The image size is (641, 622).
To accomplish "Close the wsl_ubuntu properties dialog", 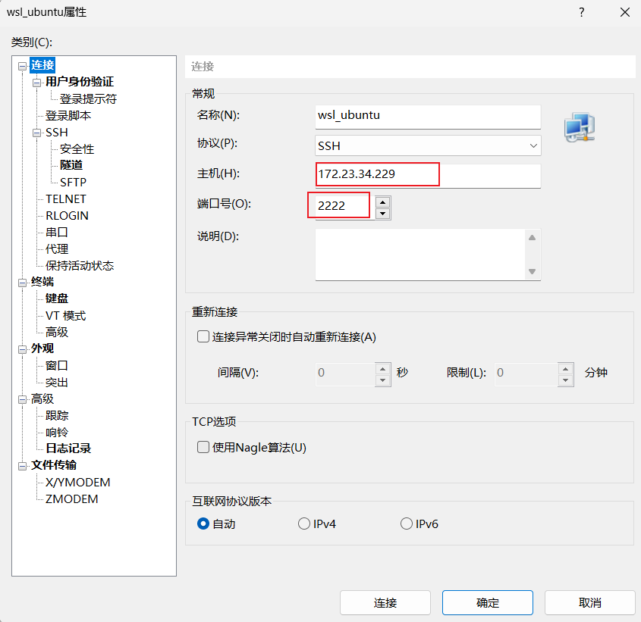I will [624, 12].
